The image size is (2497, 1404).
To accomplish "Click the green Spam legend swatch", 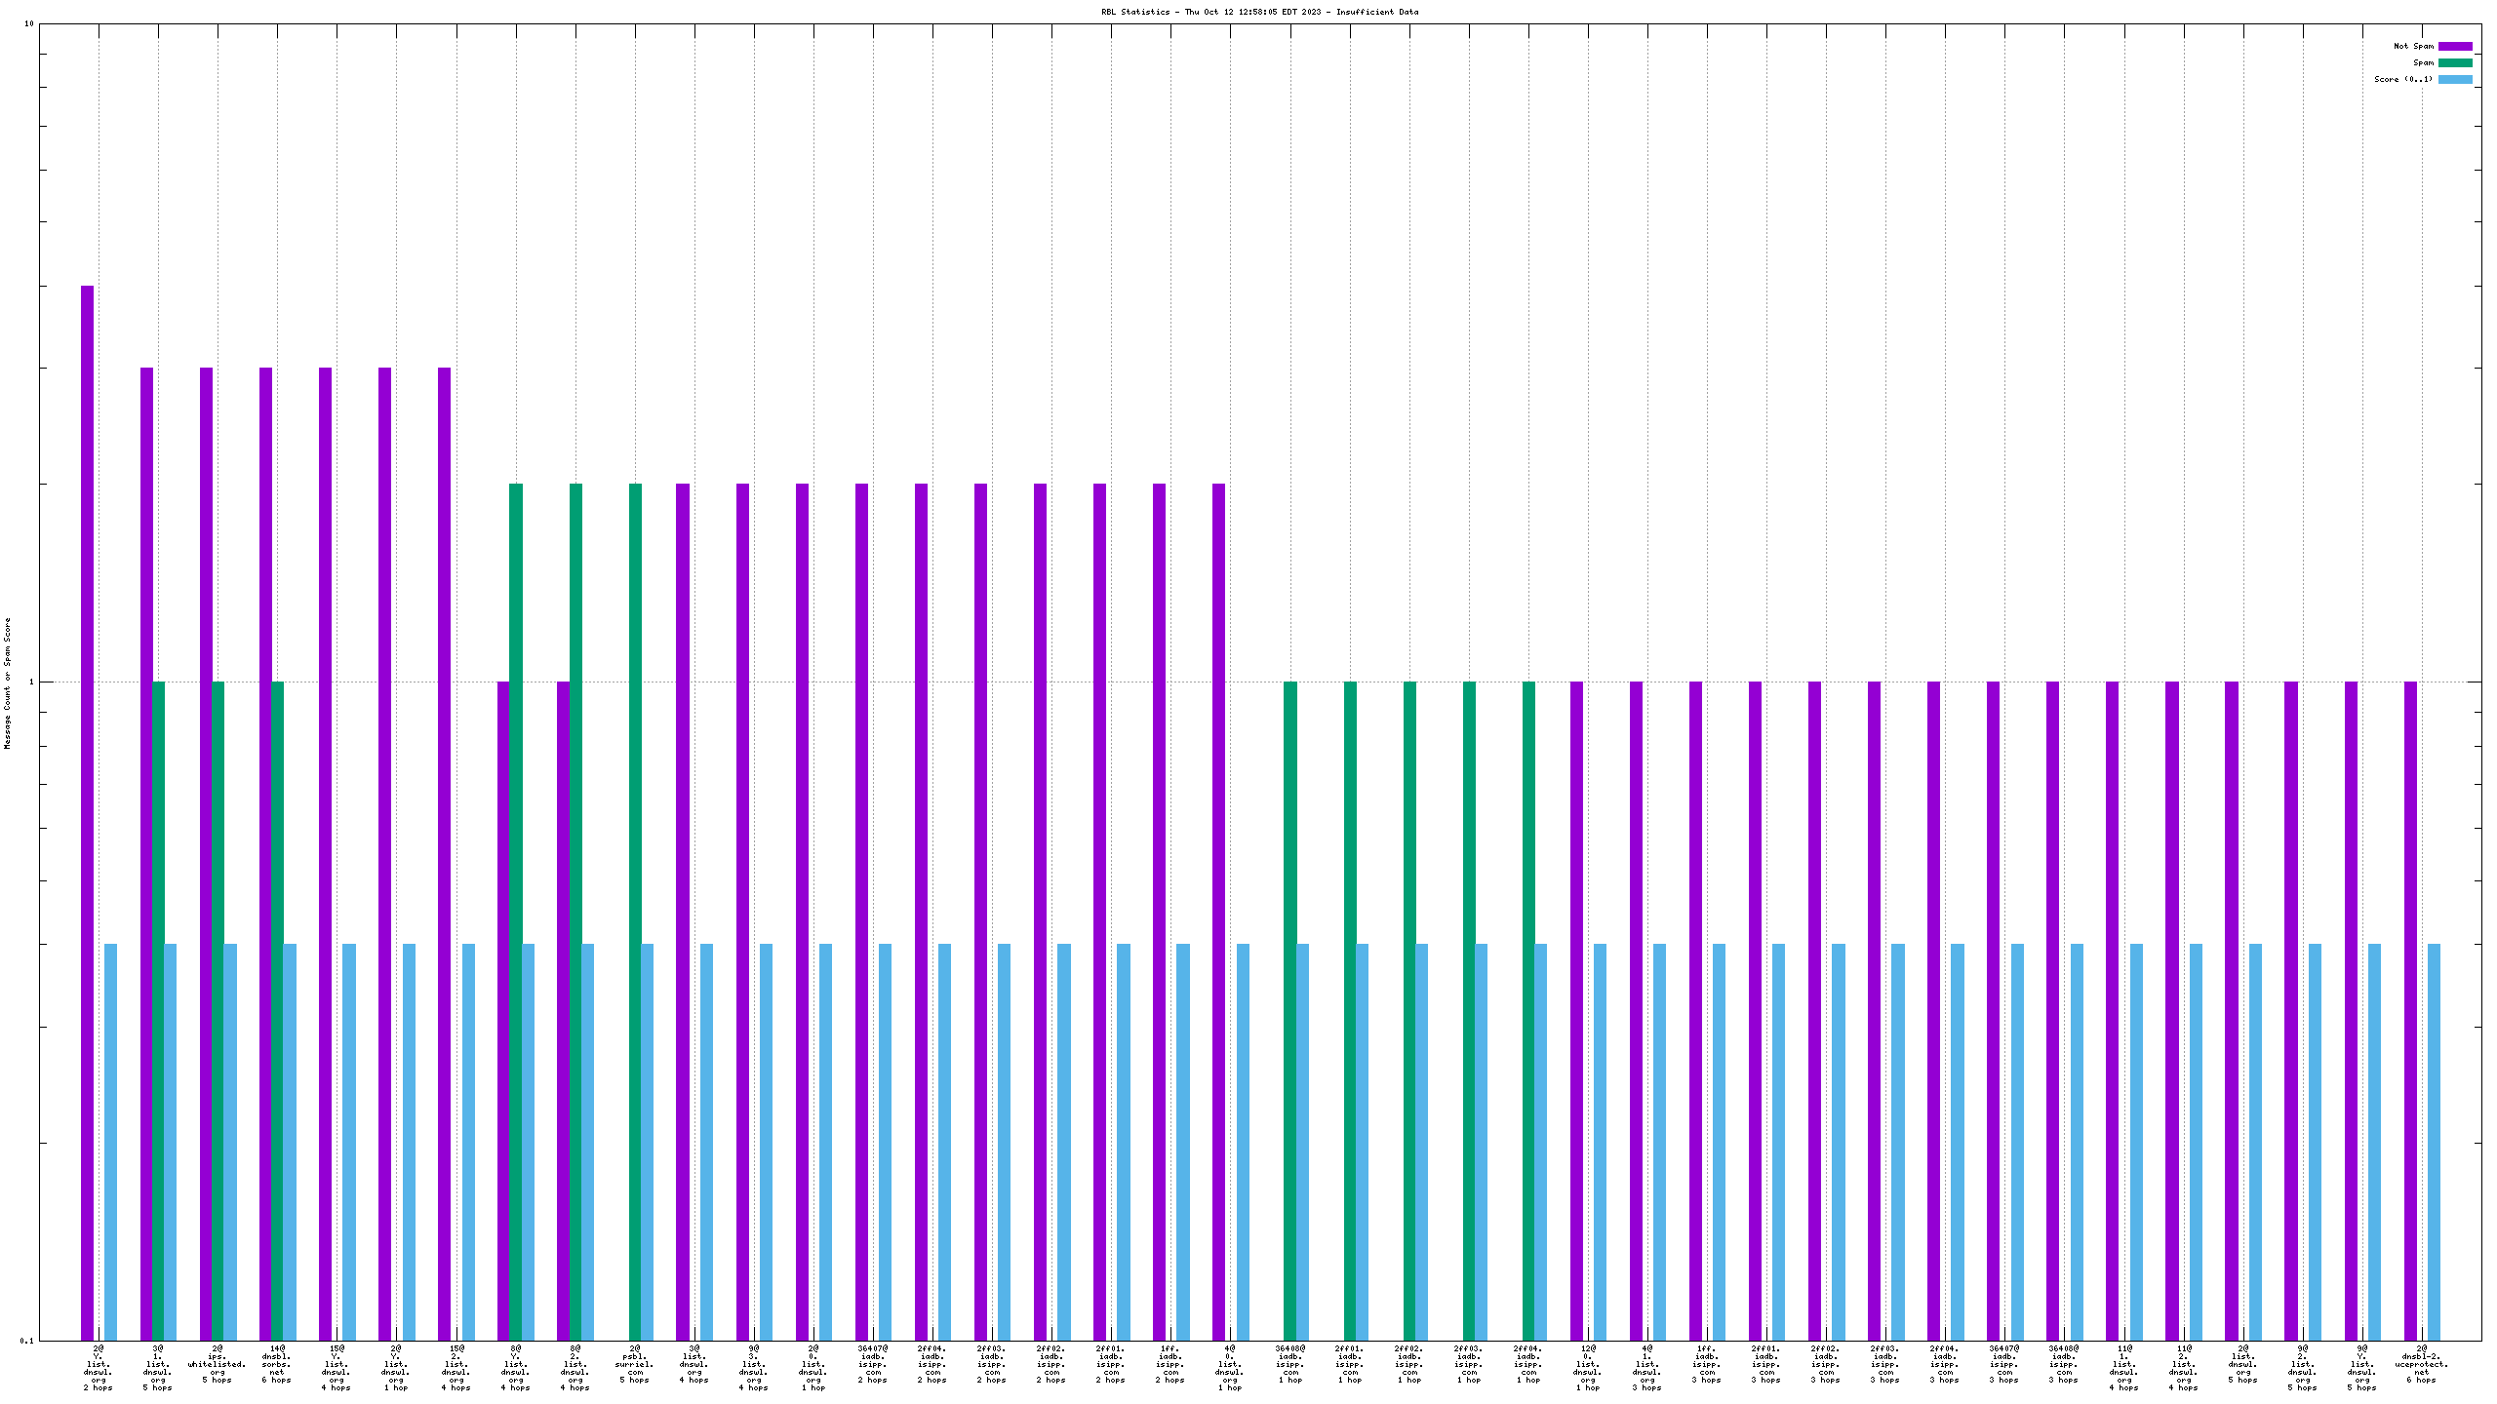I will [2455, 62].
